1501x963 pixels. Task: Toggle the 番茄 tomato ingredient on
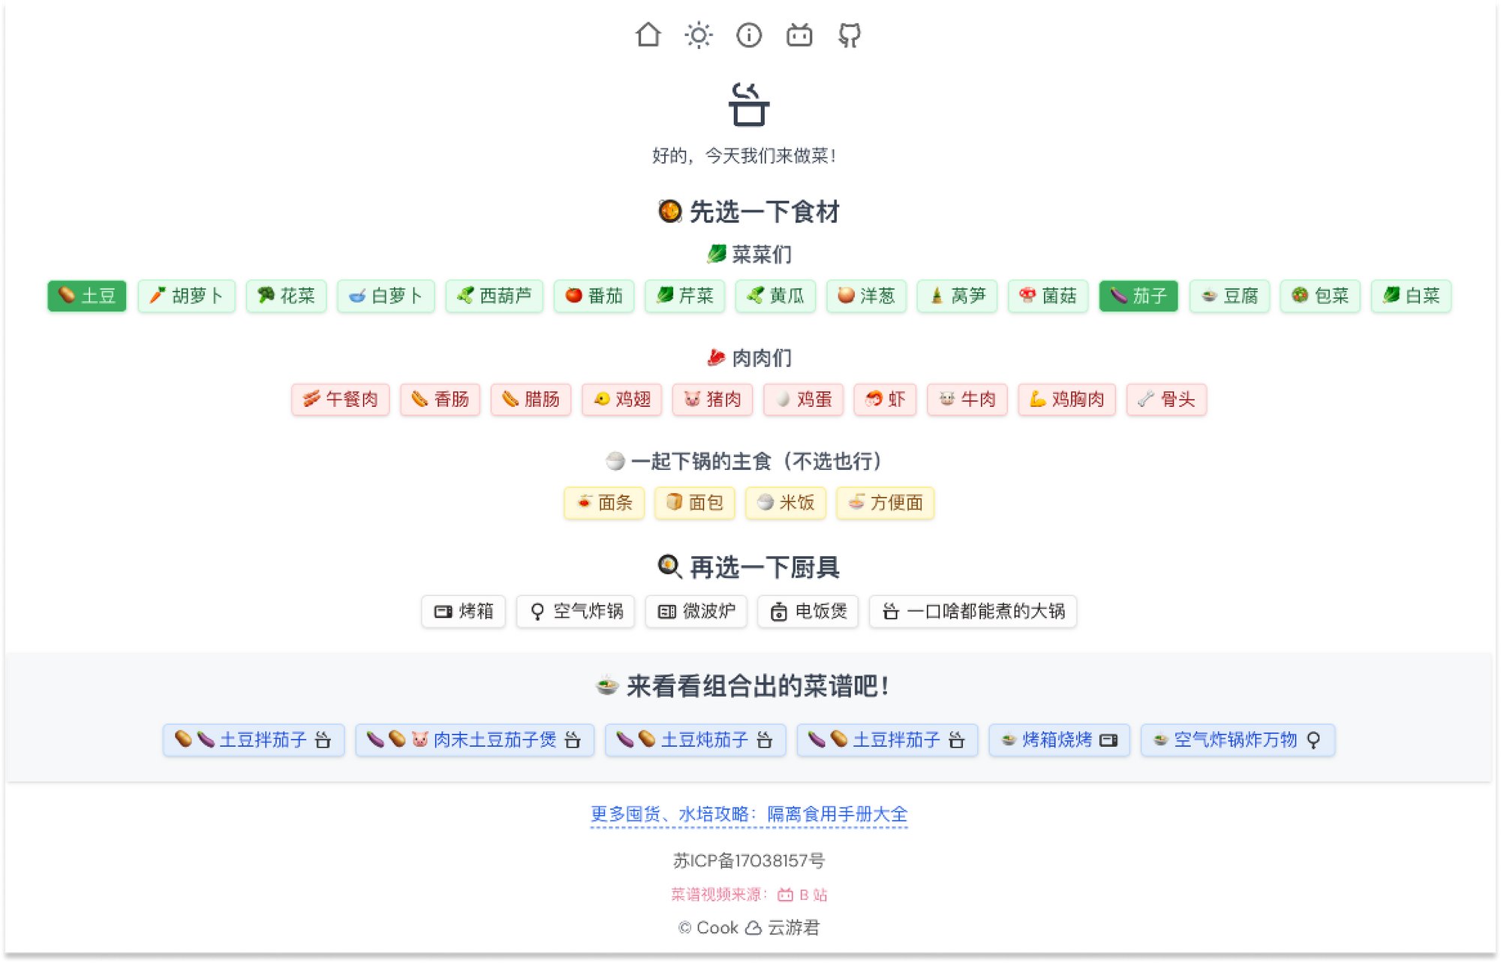point(594,296)
